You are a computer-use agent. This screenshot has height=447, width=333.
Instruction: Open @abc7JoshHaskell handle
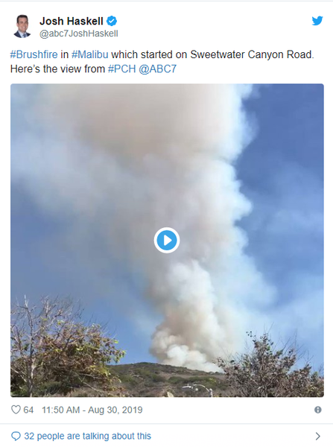tap(79, 34)
